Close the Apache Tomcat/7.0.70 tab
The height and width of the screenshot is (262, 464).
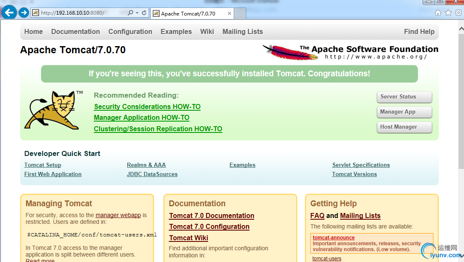[x=229, y=13]
